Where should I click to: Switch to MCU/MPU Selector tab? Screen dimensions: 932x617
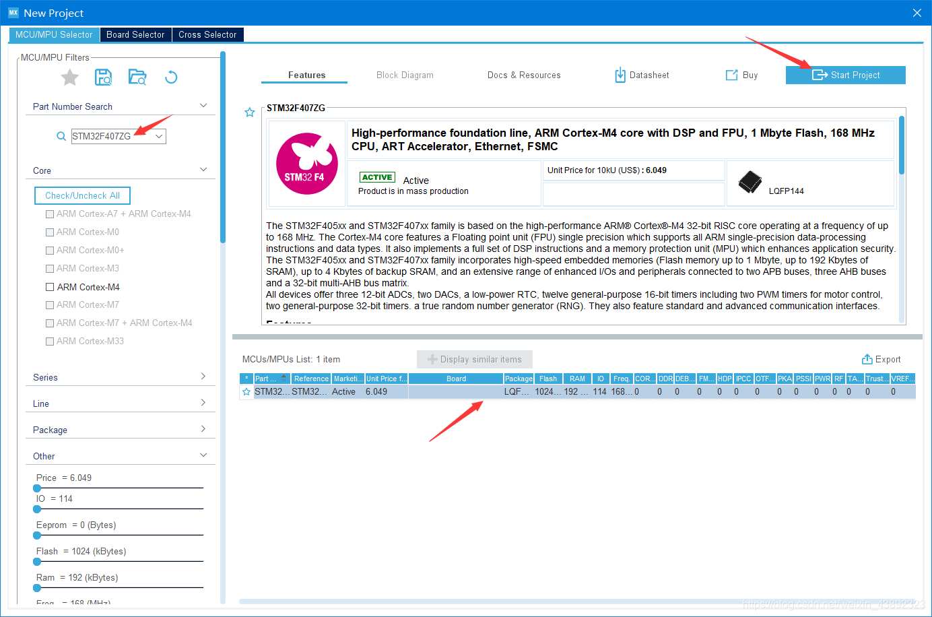coord(54,35)
